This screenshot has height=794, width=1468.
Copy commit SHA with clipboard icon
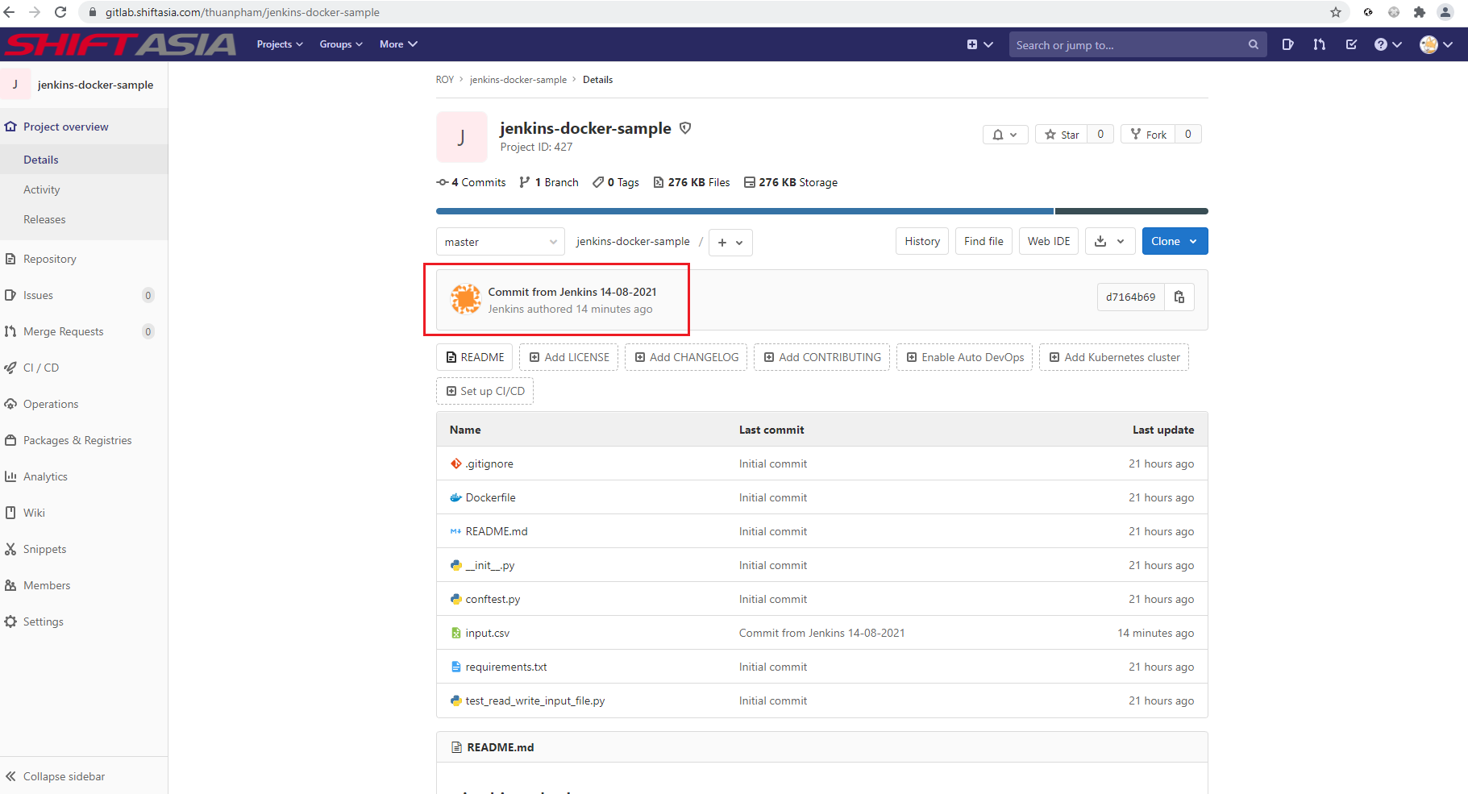(1179, 297)
